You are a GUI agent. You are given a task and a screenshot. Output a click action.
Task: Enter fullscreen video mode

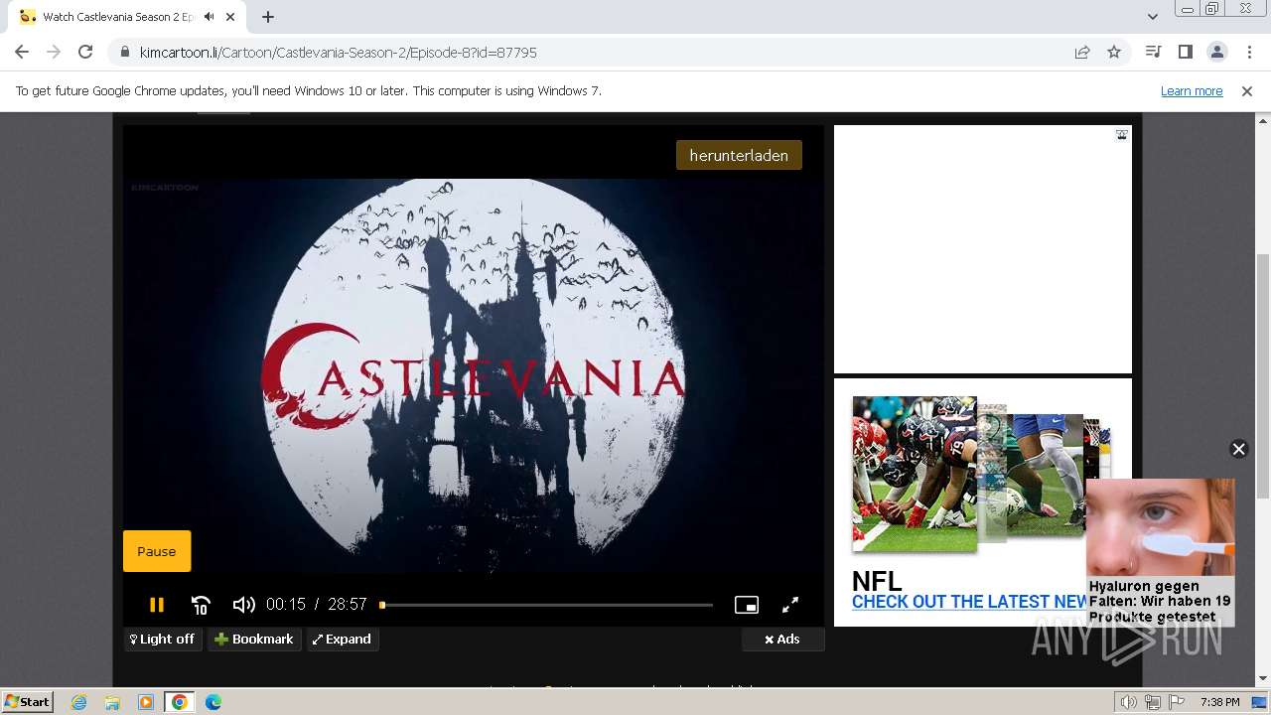pos(790,605)
